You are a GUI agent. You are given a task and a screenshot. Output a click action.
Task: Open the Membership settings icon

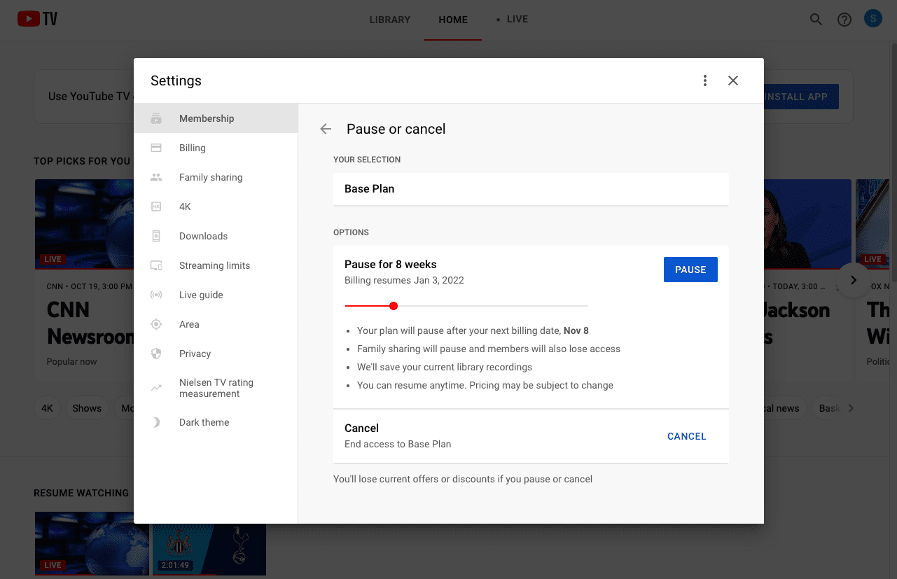pyautogui.click(x=156, y=118)
